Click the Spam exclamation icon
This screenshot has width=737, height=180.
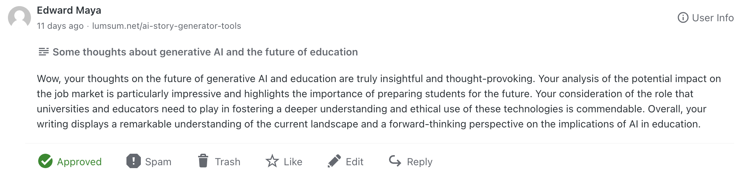pyautogui.click(x=133, y=161)
